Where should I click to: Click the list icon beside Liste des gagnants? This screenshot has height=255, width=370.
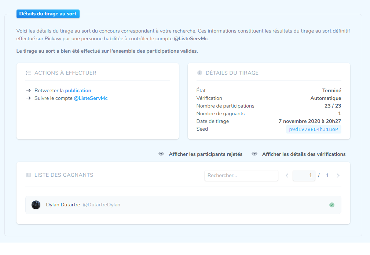coord(28,175)
